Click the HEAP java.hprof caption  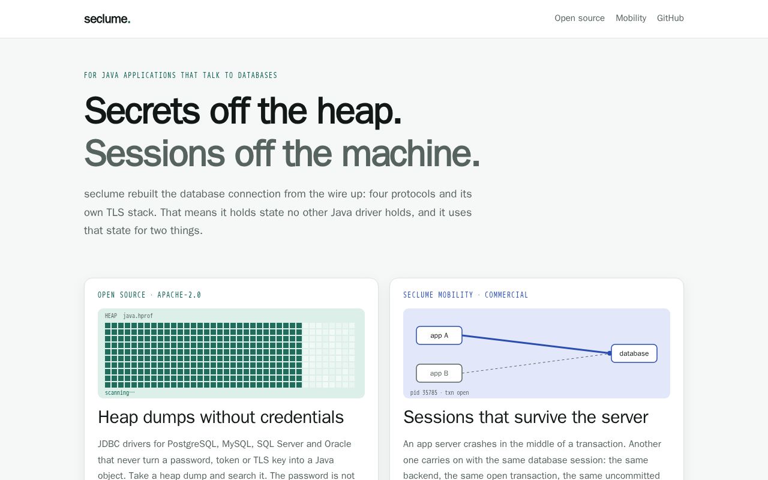pos(129,316)
